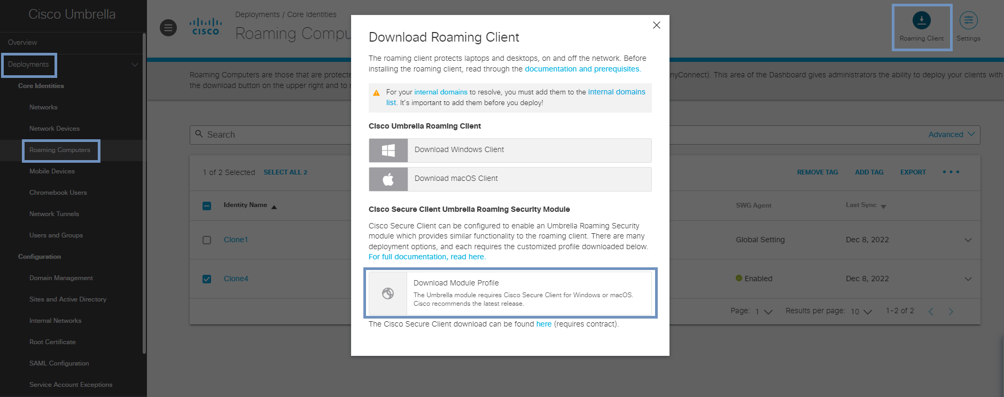Open Network Tunnels in the sidebar
Viewport: 1004px width, 397px height.
(54, 214)
